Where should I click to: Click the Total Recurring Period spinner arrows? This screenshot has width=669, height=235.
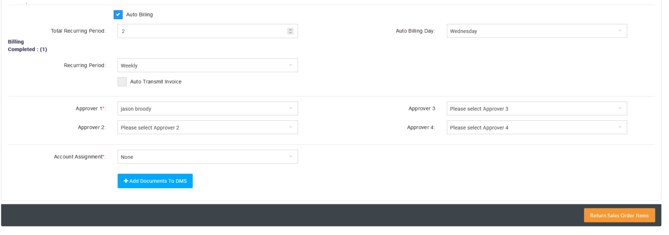pyautogui.click(x=291, y=31)
